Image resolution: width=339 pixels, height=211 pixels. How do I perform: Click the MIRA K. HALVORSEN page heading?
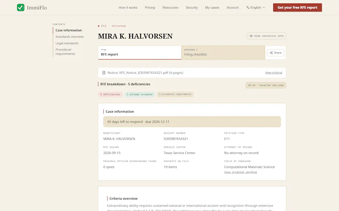click(135, 36)
